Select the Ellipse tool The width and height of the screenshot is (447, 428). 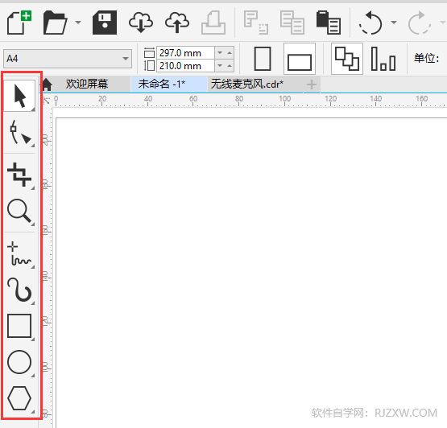[19, 362]
